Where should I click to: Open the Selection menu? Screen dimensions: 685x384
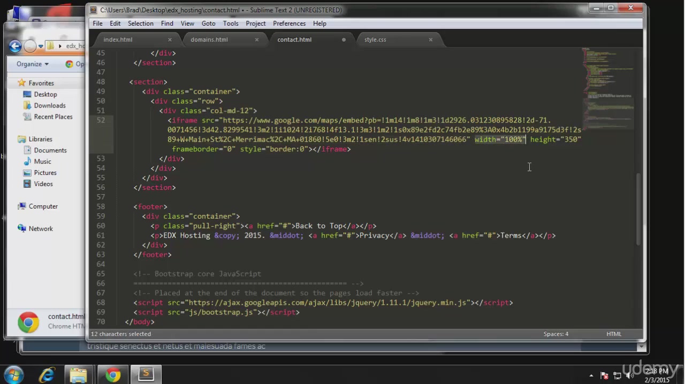click(141, 24)
